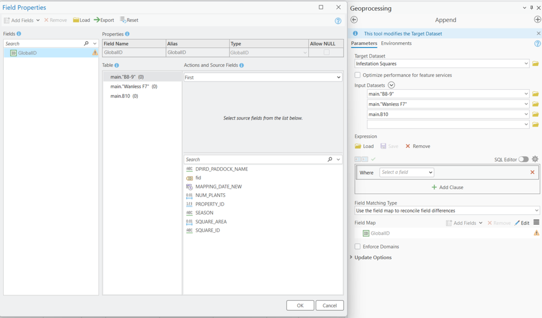The height and width of the screenshot is (318, 542).
Task: Toggle the SQL Editor switch
Action: [x=524, y=160]
